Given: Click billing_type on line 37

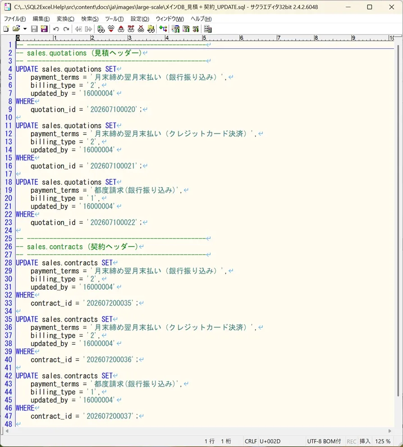Looking at the screenshot, I should coord(53,336).
